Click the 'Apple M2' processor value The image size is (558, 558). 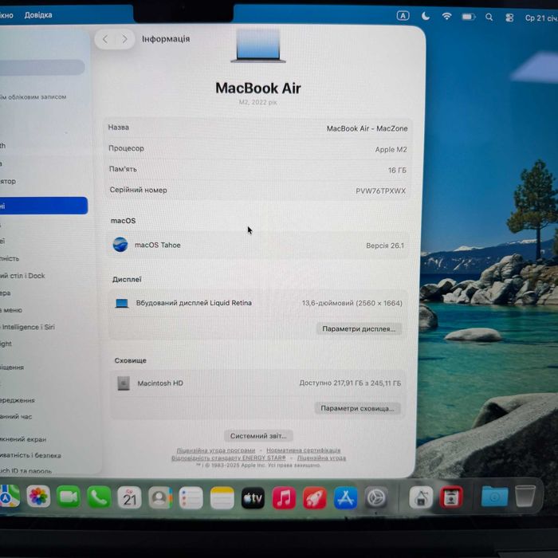pos(391,150)
